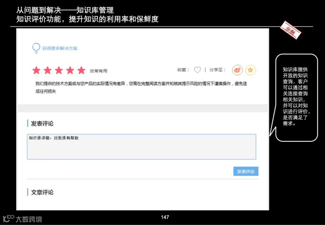This screenshot has height=225, width=325.
Task: Click the 非常有用 rating label
Action: coord(98,71)
